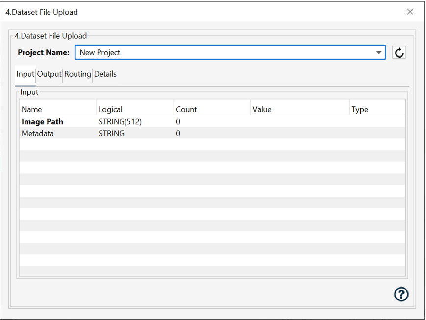This screenshot has height=320, width=426.
Task: Select the Metadata row
Action: (38, 133)
